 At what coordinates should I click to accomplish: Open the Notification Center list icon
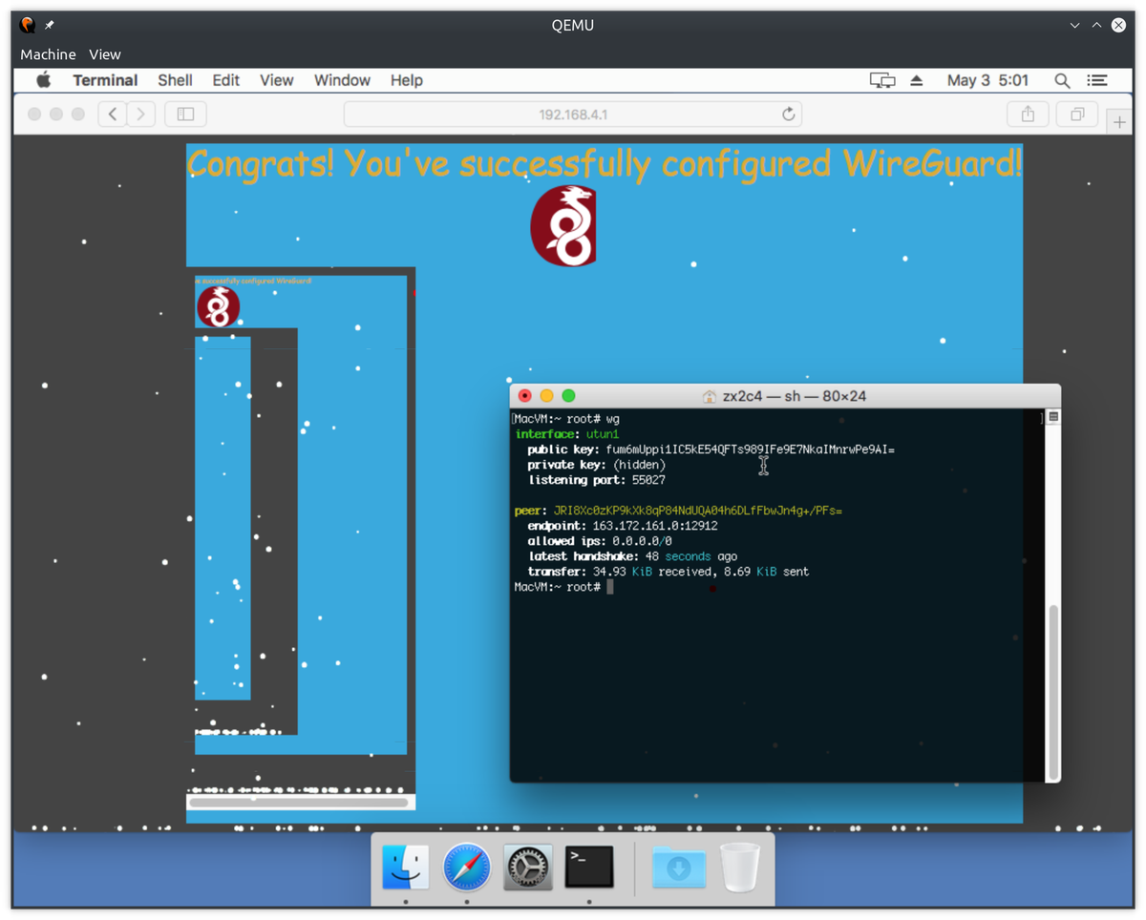click(1098, 80)
